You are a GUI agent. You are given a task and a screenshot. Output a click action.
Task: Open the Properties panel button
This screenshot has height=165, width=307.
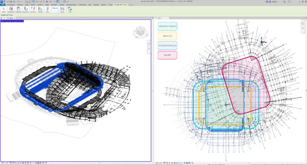[x=11, y=9]
